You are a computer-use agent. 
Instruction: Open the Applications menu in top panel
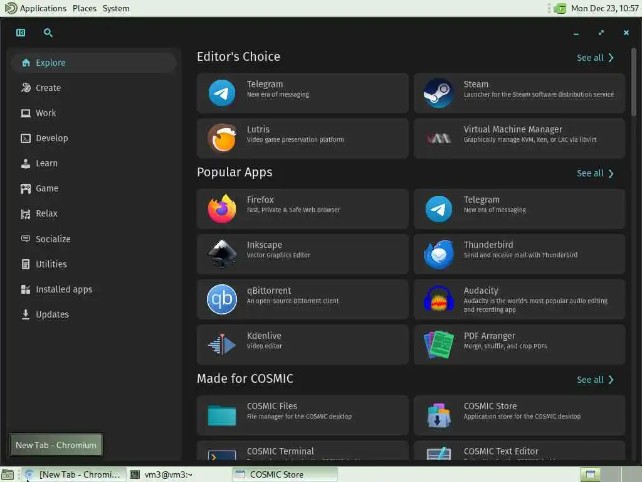[x=43, y=8]
